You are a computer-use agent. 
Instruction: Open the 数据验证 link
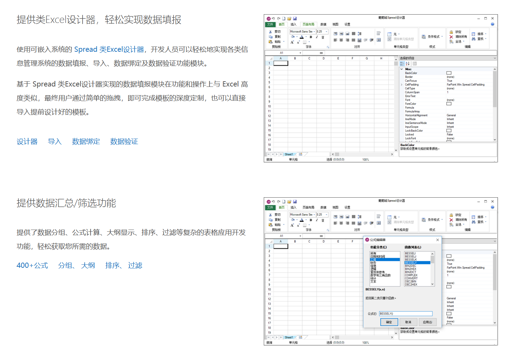[124, 141]
